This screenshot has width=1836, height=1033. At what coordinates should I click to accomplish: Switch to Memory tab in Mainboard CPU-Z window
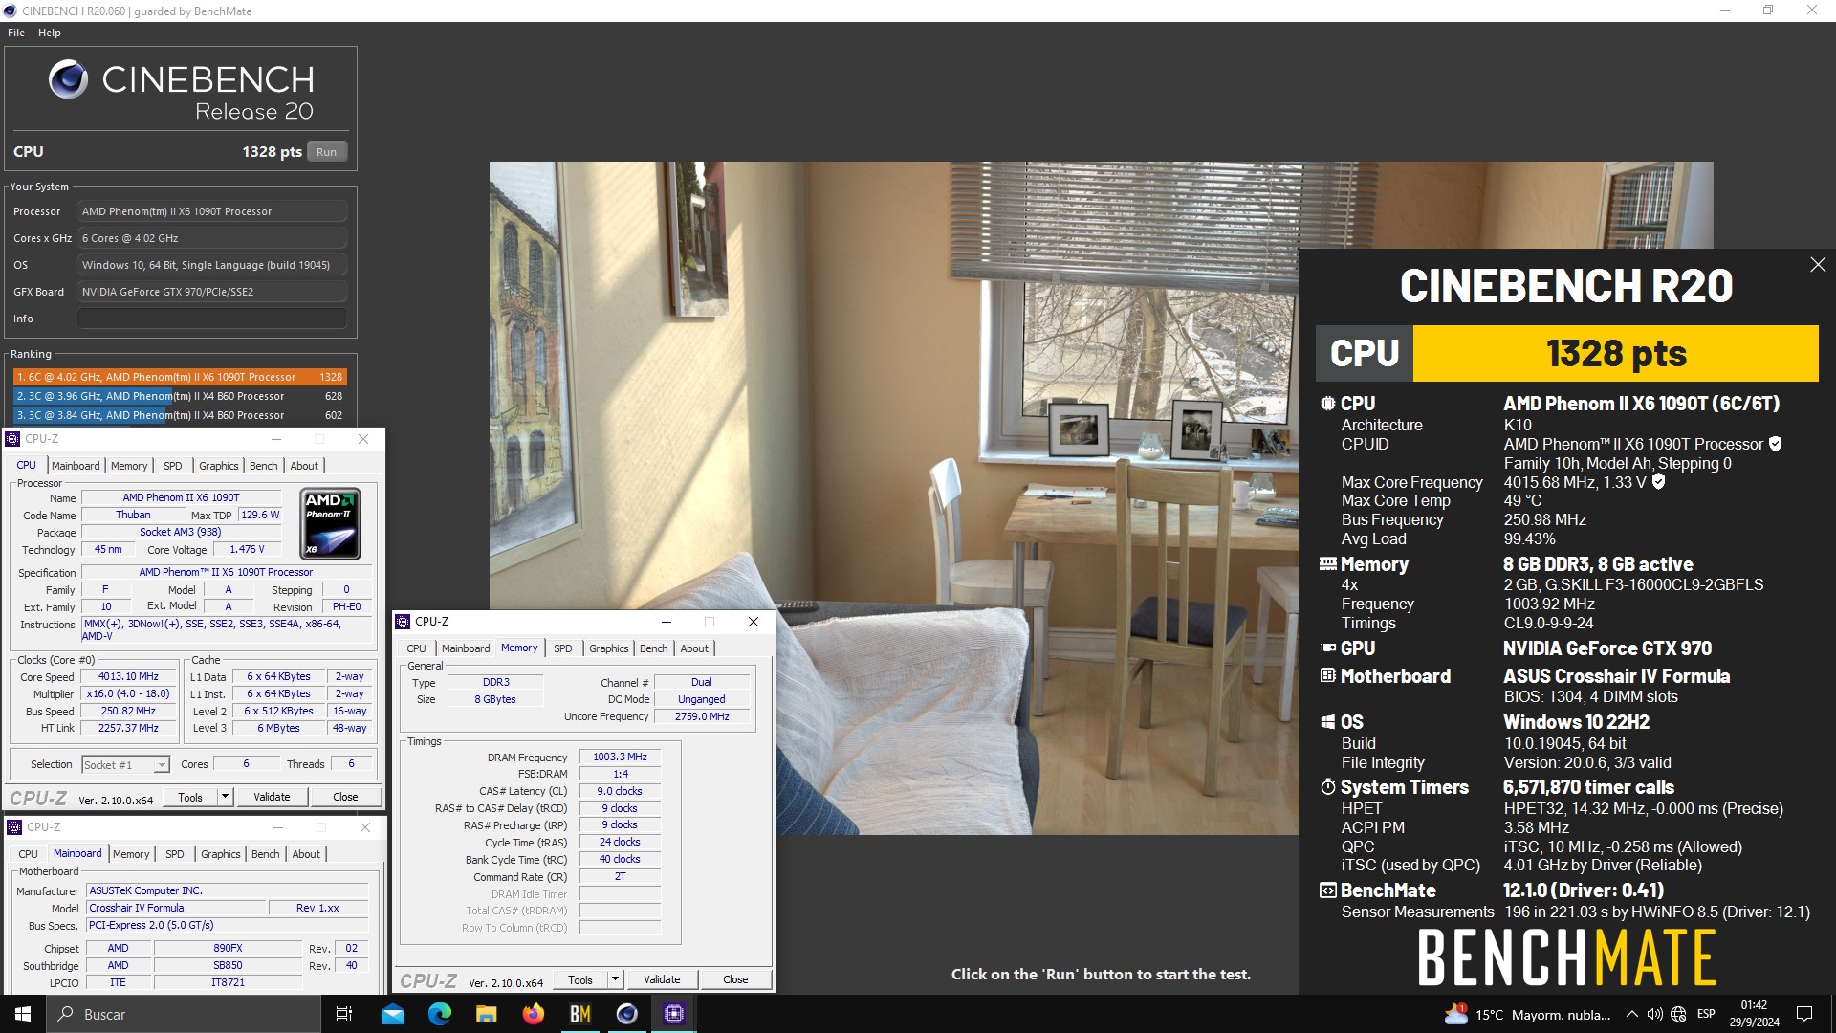[131, 854]
